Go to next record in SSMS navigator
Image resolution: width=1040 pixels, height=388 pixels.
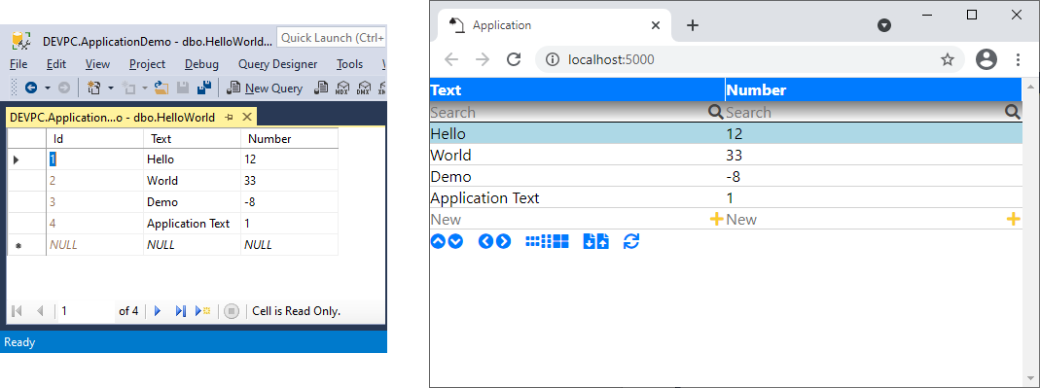[x=158, y=310]
